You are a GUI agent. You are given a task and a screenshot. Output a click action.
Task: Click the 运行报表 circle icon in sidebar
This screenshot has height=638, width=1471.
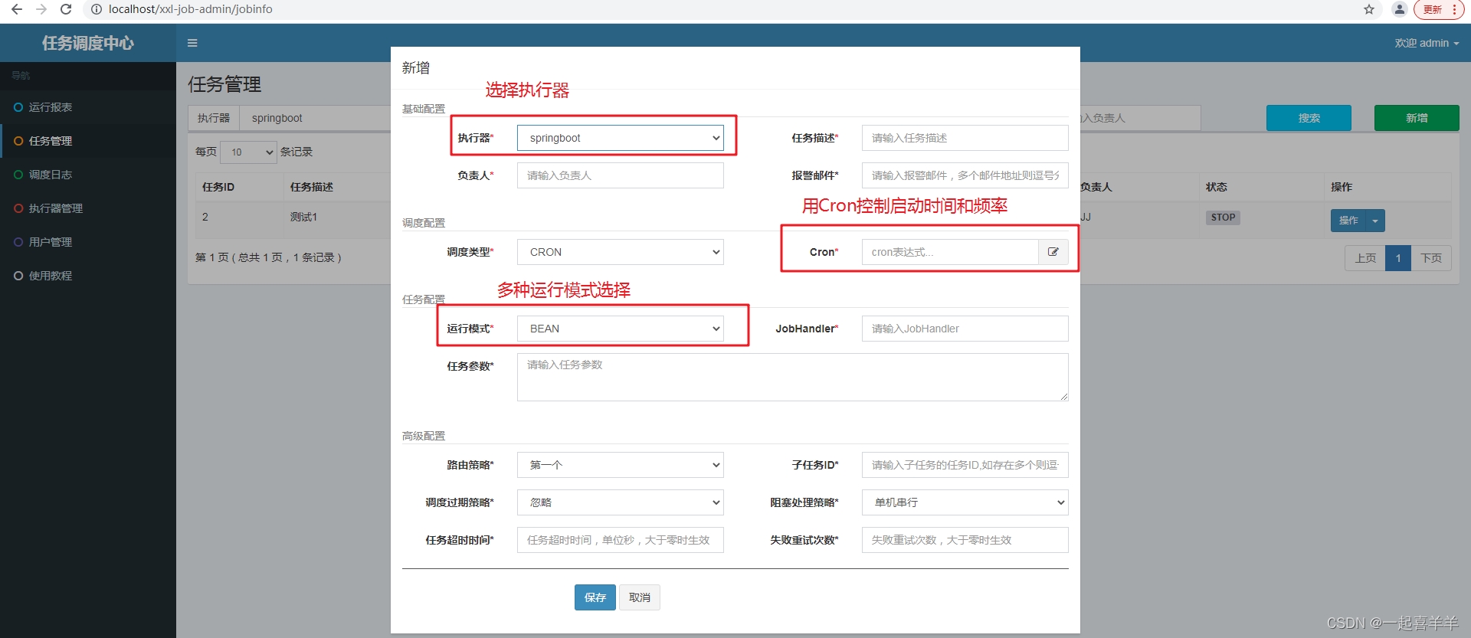(18, 107)
